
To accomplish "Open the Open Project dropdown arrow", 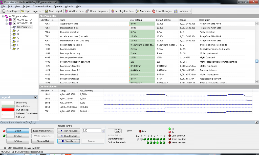I will [x=43, y=11].
